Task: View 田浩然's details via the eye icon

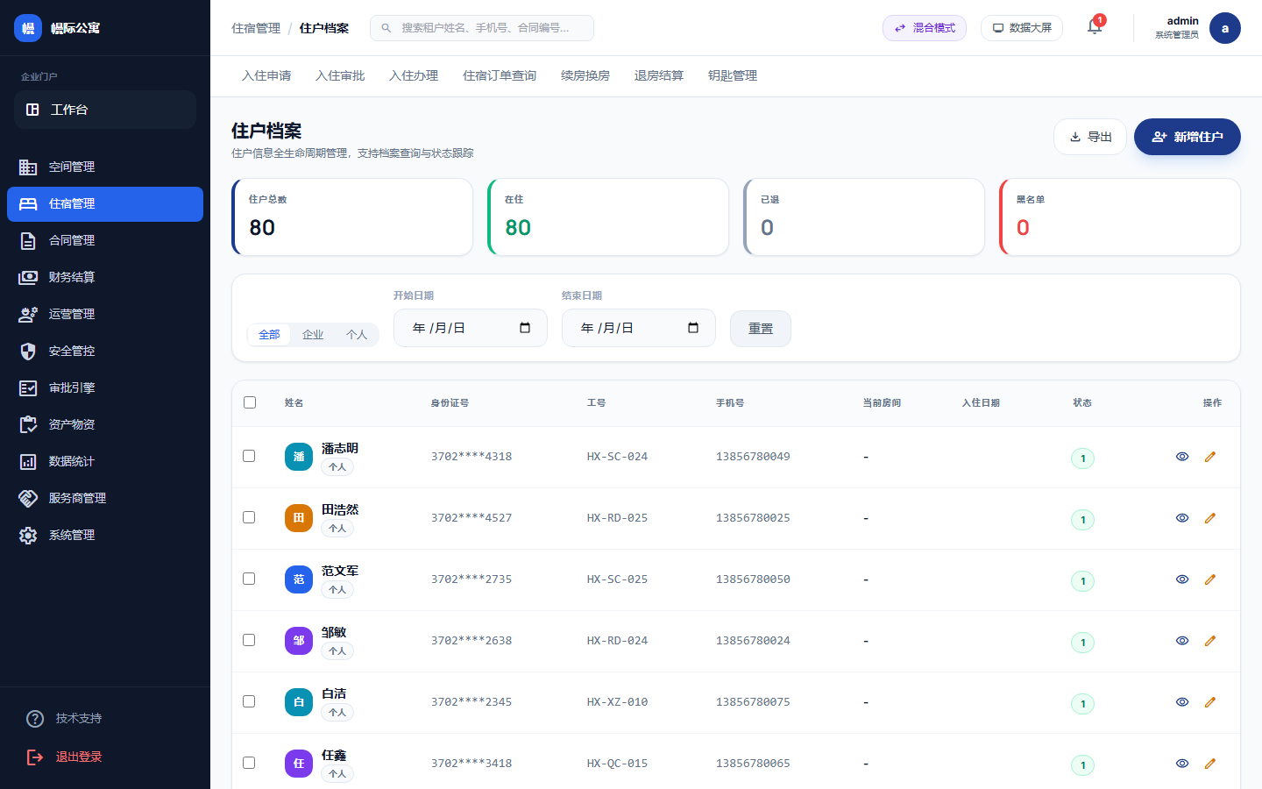Action: tap(1182, 518)
